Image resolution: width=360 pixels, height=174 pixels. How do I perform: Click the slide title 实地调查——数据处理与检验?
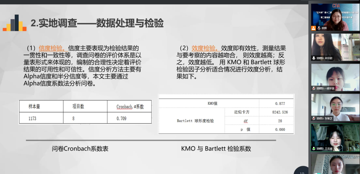coord(97,23)
